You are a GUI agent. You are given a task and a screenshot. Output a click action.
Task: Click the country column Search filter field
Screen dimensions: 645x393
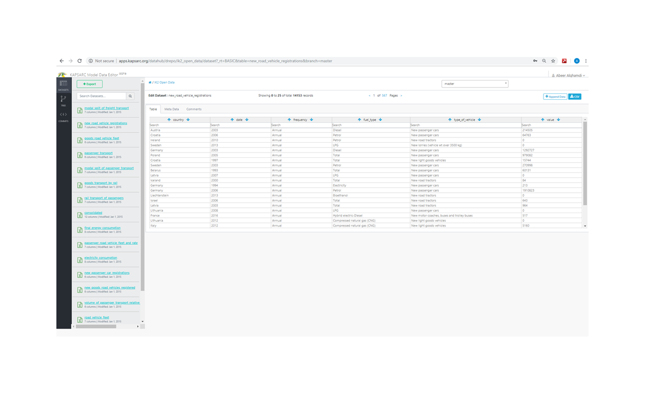point(179,125)
